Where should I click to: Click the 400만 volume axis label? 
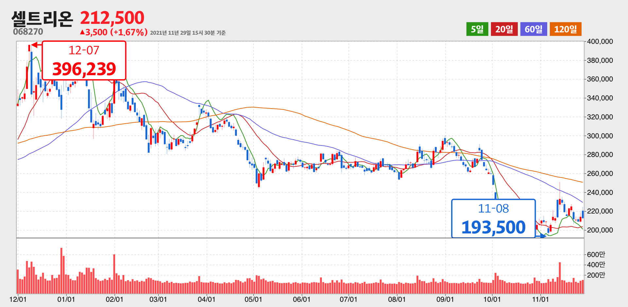(x=596, y=264)
